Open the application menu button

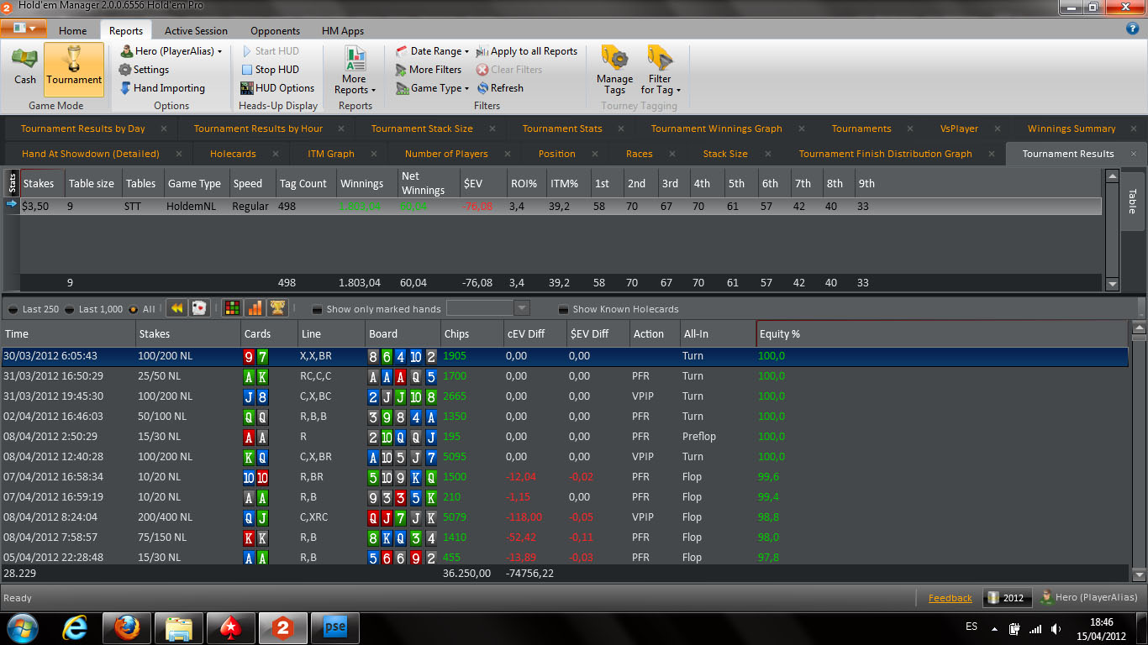24,29
